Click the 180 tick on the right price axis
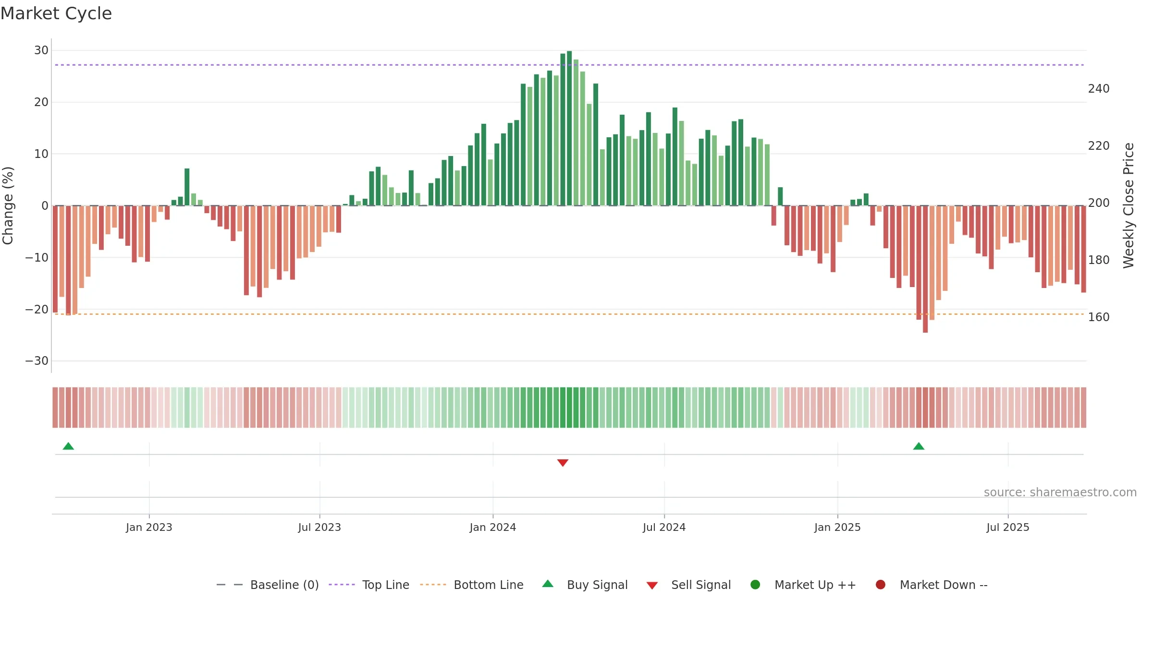1153x648 pixels. click(x=1099, y=260)
